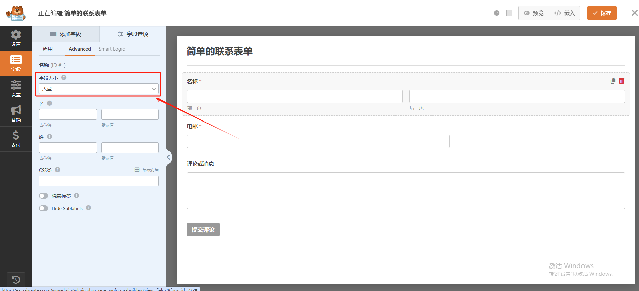Show help tooltip for 隐藏标签
Viewport: 639px width, 291px height.
[77, 195]
